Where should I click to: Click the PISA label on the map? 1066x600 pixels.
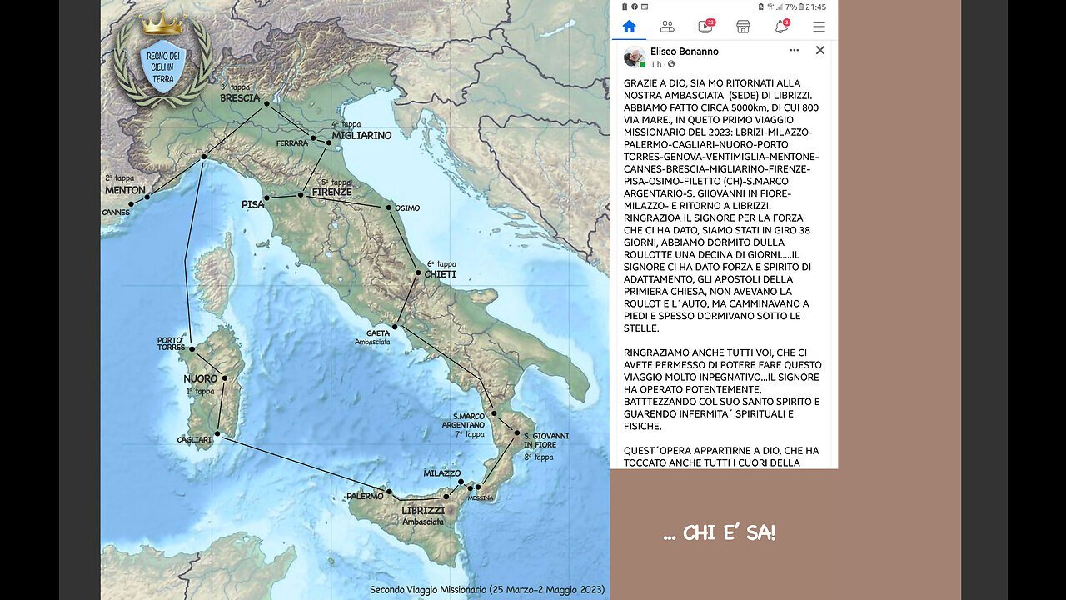pyautogui.click(x=253, y=204)
